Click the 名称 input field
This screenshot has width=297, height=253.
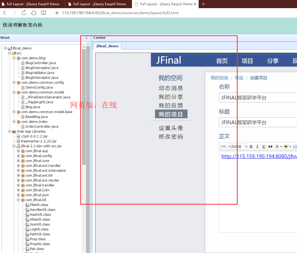click(258, 98)
